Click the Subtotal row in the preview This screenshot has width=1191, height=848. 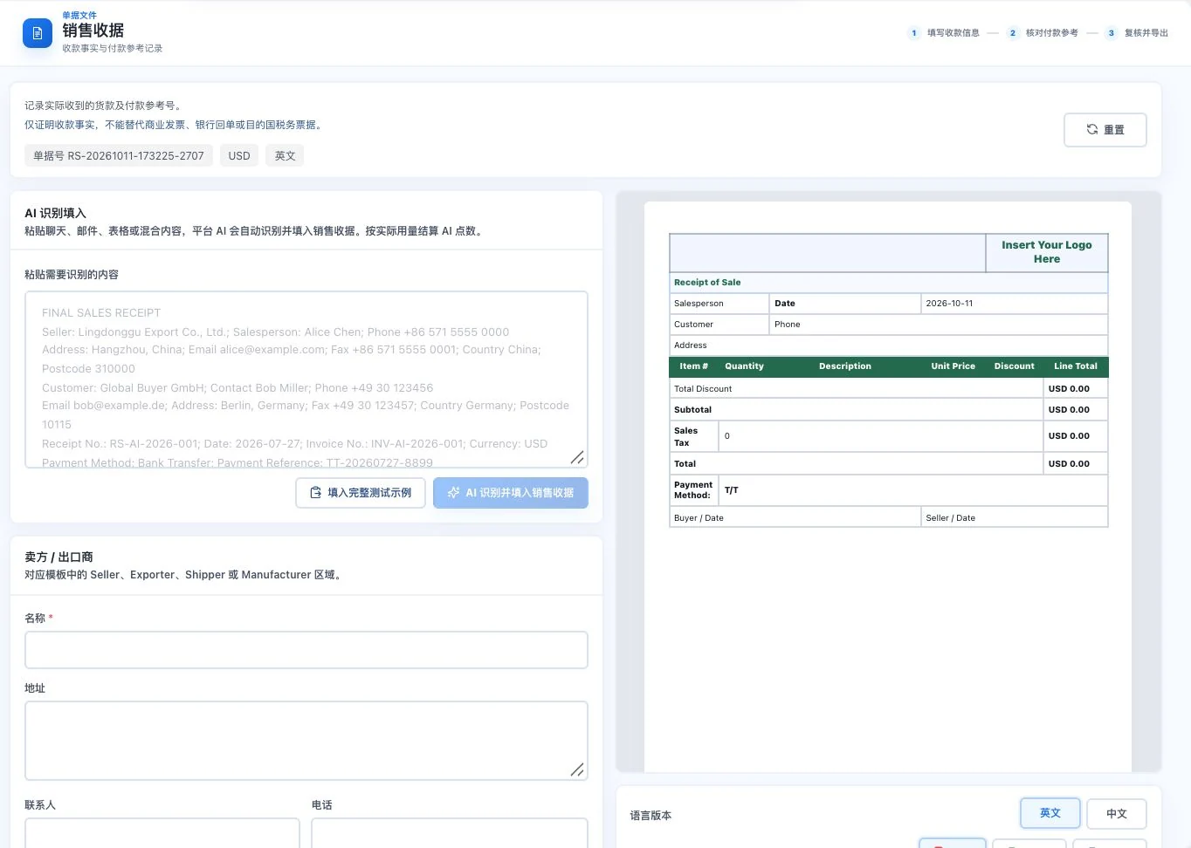click(x=889, y=410)
